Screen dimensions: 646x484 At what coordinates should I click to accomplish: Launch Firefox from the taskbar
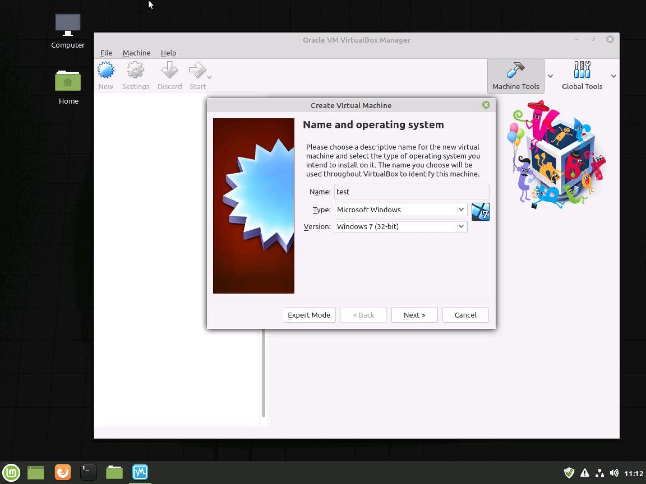62,473
